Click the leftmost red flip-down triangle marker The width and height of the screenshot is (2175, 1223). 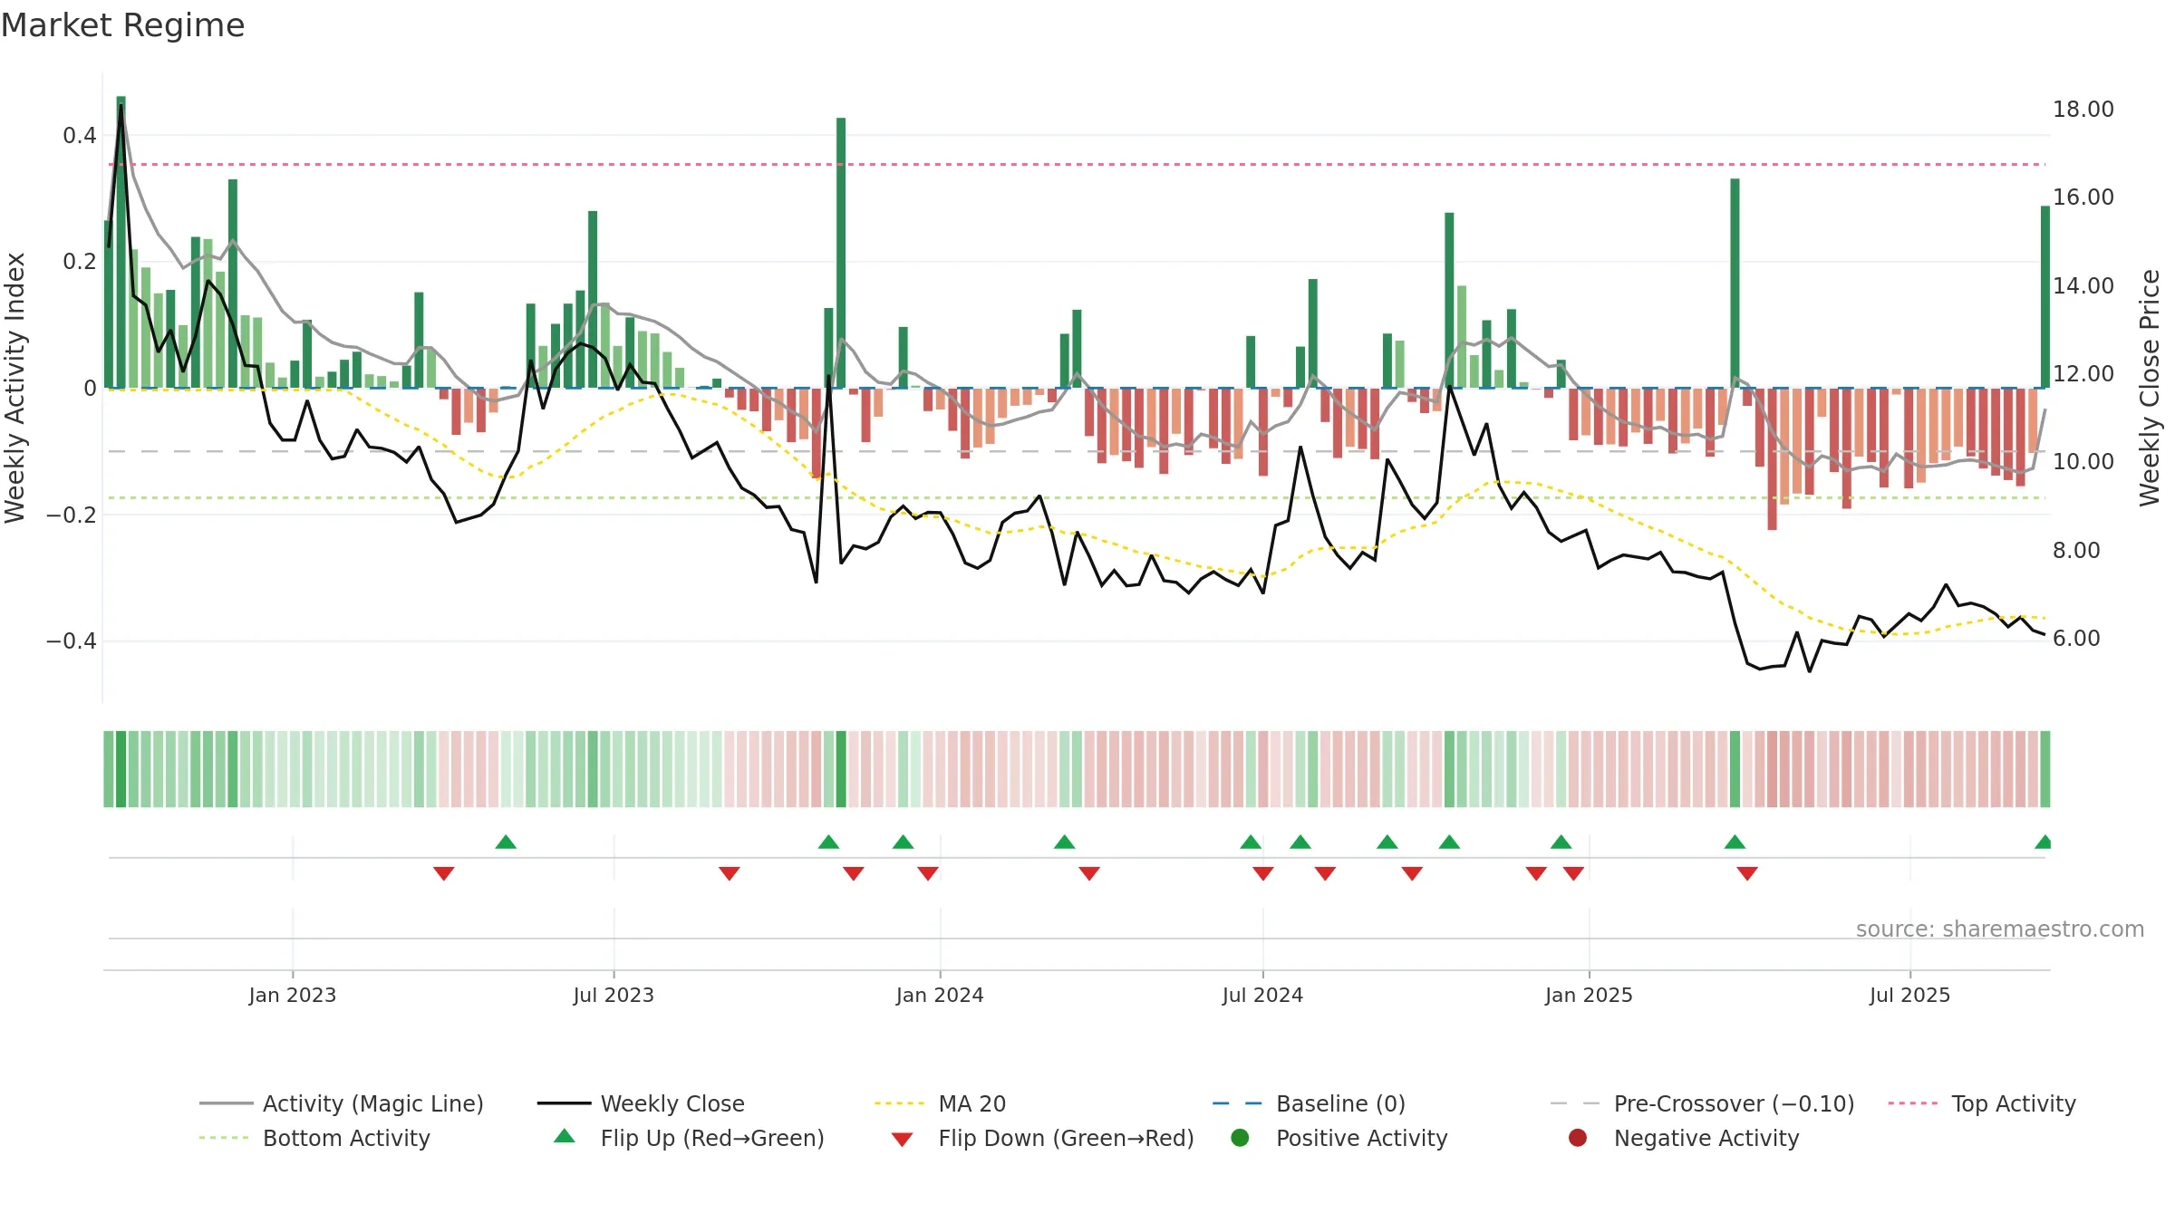pos(443,873)
